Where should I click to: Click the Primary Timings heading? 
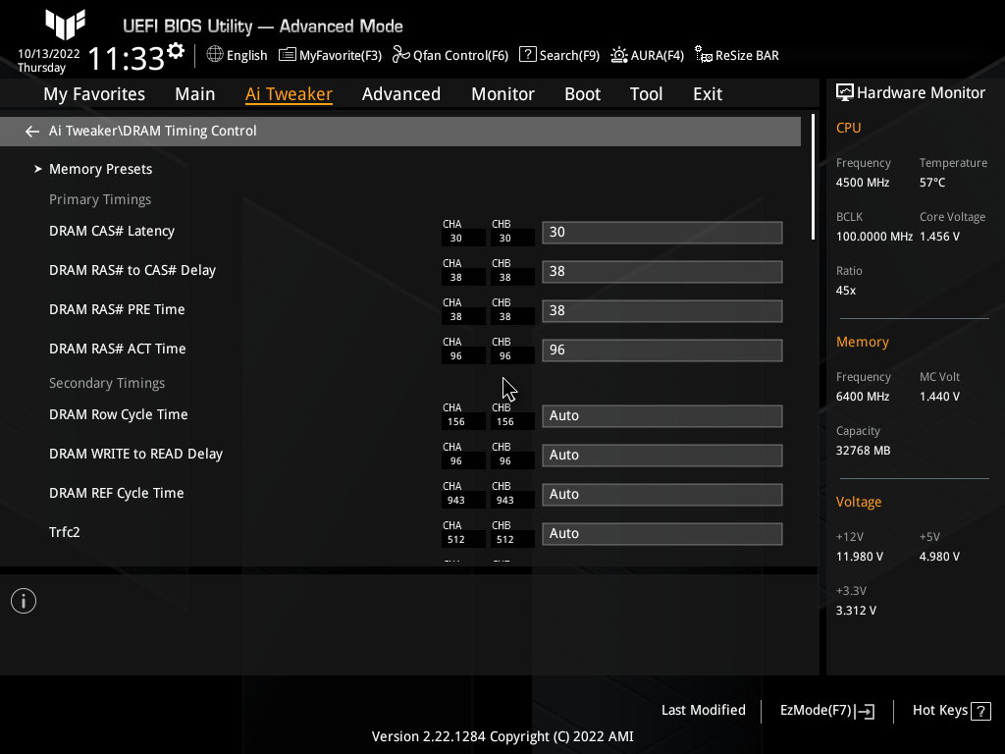coord(100,199)
